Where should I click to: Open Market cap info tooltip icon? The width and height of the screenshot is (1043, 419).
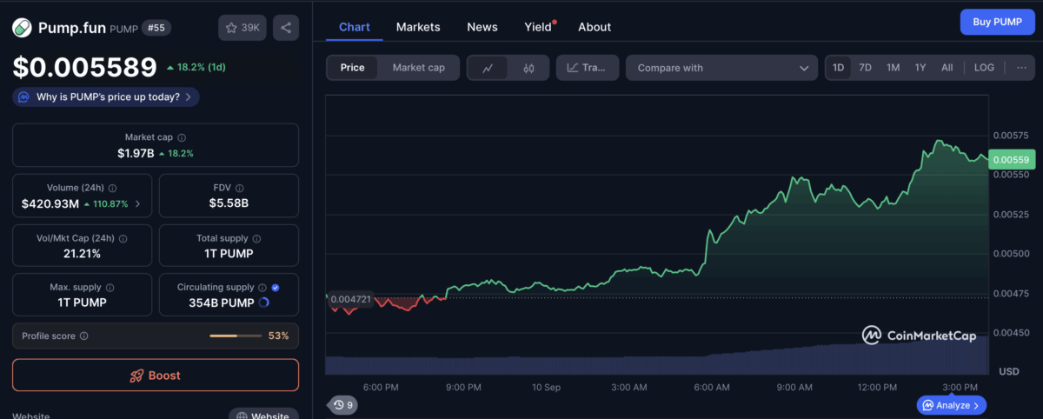(x=182, y=137)
